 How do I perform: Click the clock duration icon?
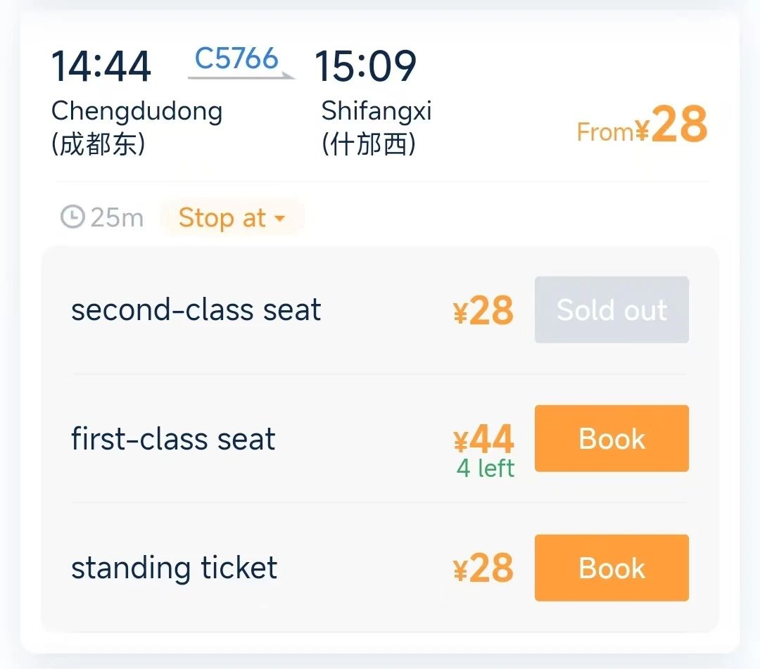click(x=72, y=217)
